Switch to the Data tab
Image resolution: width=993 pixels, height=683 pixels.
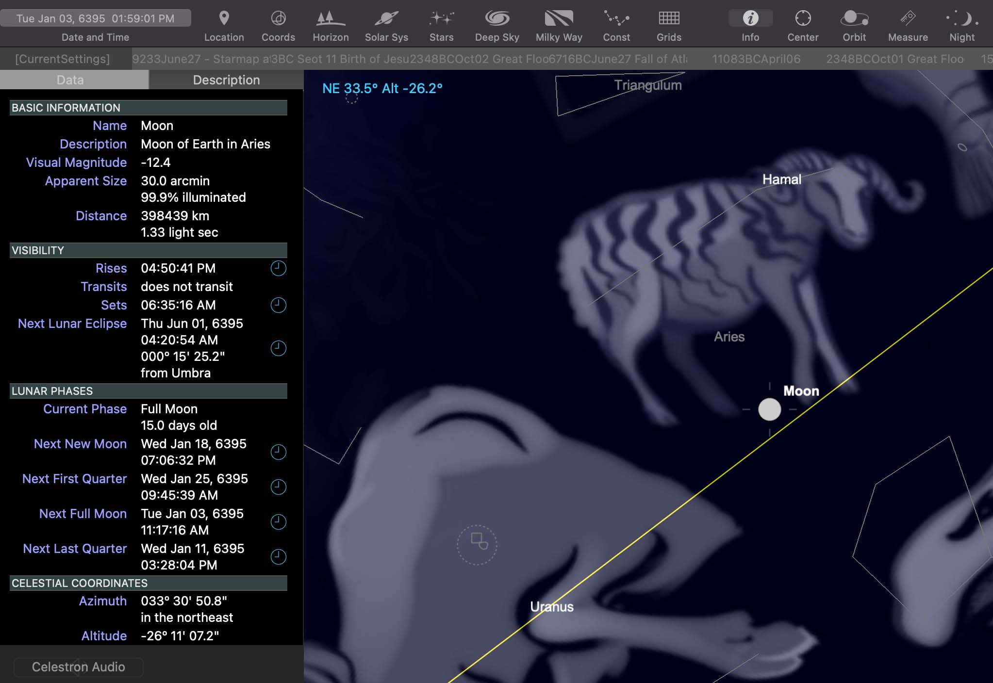coord(74,80)
